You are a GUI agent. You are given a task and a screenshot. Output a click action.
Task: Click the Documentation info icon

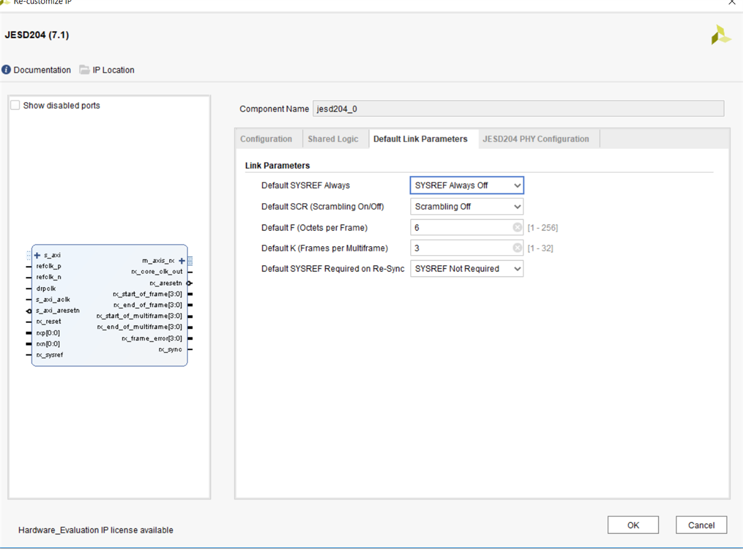click(7, 70)
